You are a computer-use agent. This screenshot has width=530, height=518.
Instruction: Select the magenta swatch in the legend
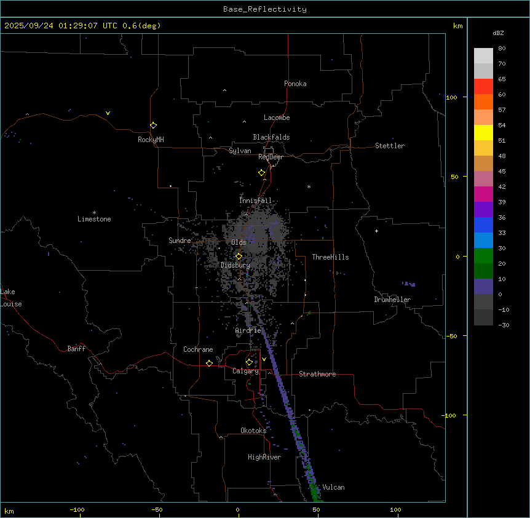pos(483,194)
